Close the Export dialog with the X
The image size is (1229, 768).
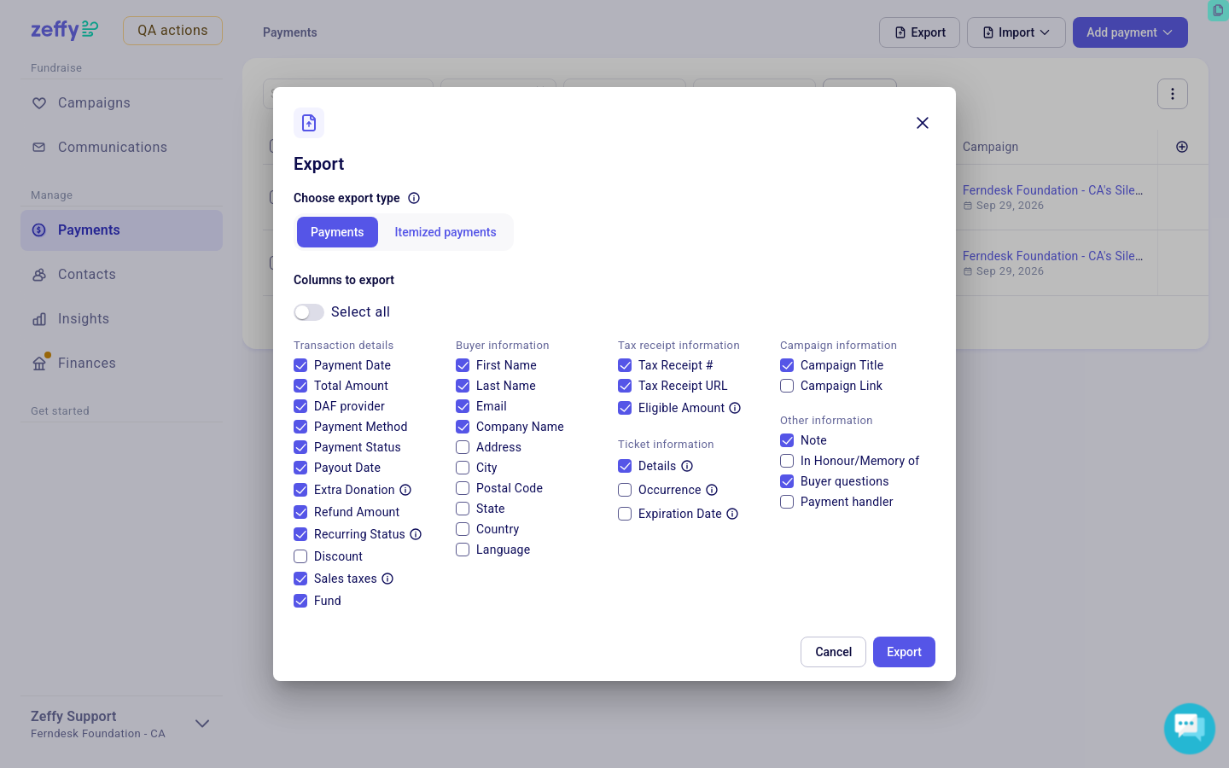pyautogui.click(x=923, y=123)
